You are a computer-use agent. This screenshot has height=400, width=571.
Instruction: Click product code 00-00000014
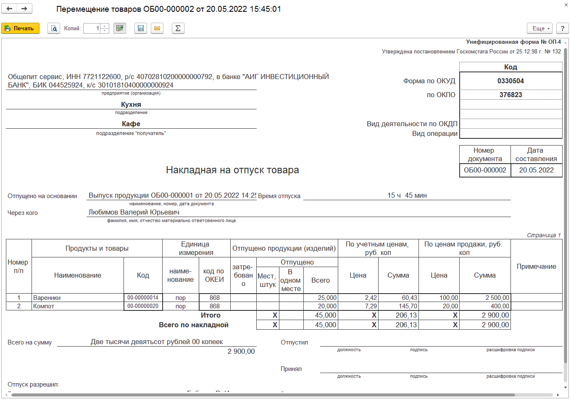(143, 298)
